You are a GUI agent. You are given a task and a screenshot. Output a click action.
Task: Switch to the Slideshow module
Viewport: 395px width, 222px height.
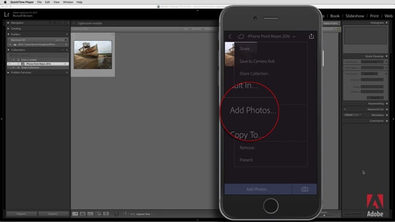[355, 16]
